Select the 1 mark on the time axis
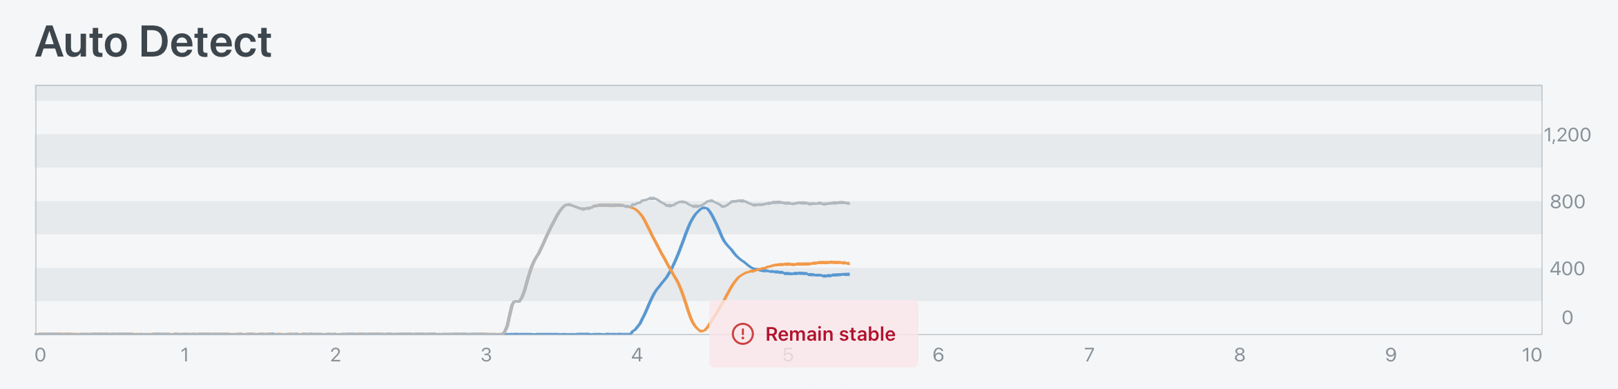Screen dimensions: 1618x389 click(x=184, y=355)
